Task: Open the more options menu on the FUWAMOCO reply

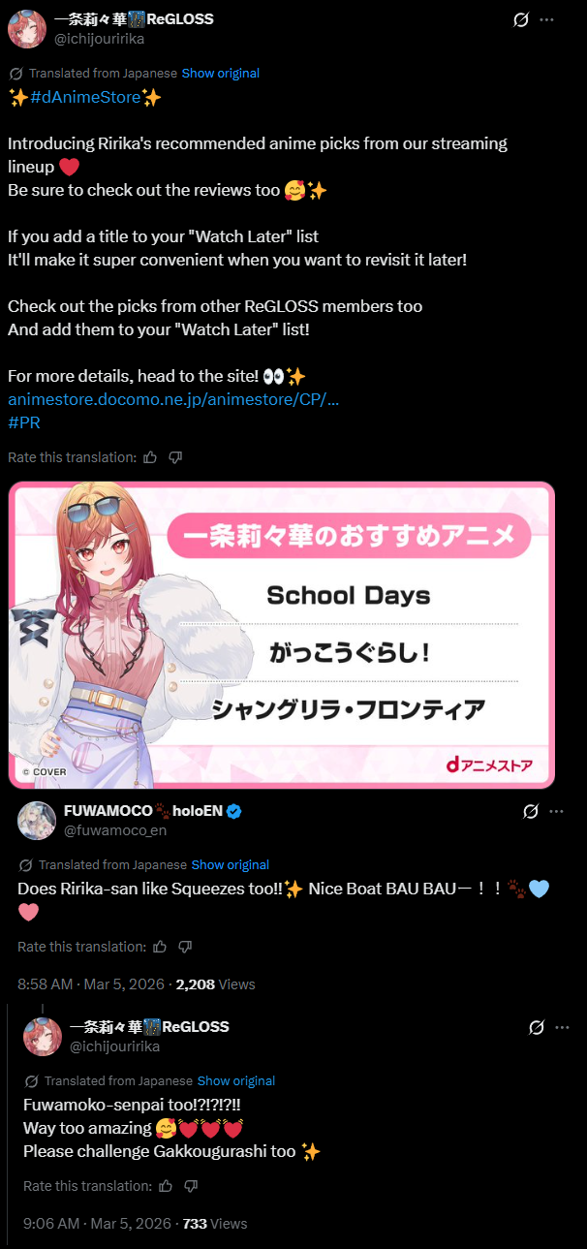Action: click(557, 811)
